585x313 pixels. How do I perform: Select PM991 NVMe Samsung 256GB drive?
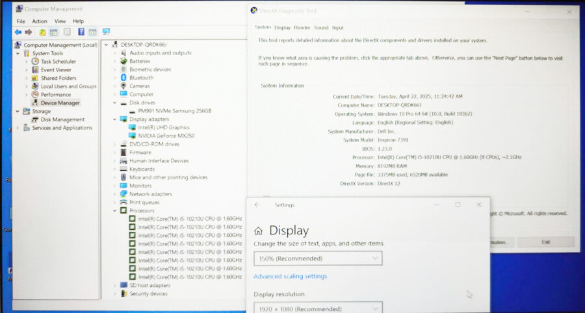175,111
